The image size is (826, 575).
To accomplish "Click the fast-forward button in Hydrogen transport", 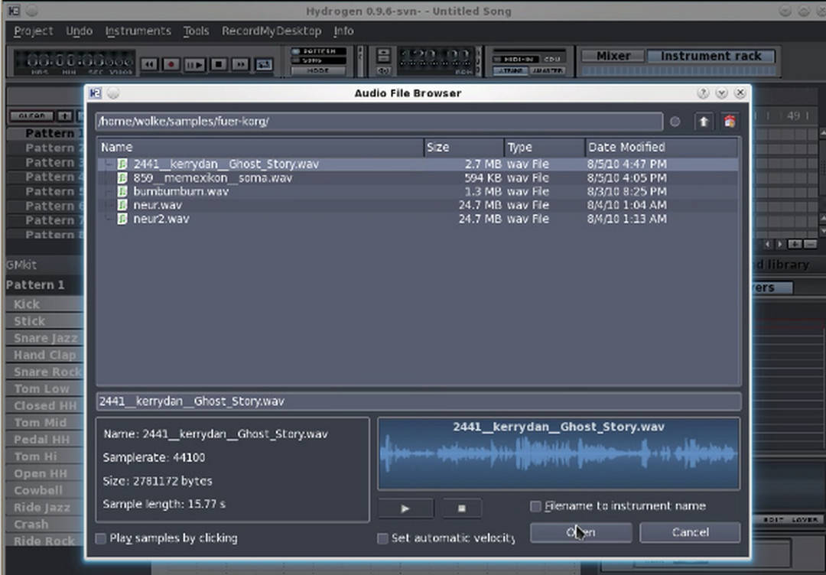I will tap(240, 64).
